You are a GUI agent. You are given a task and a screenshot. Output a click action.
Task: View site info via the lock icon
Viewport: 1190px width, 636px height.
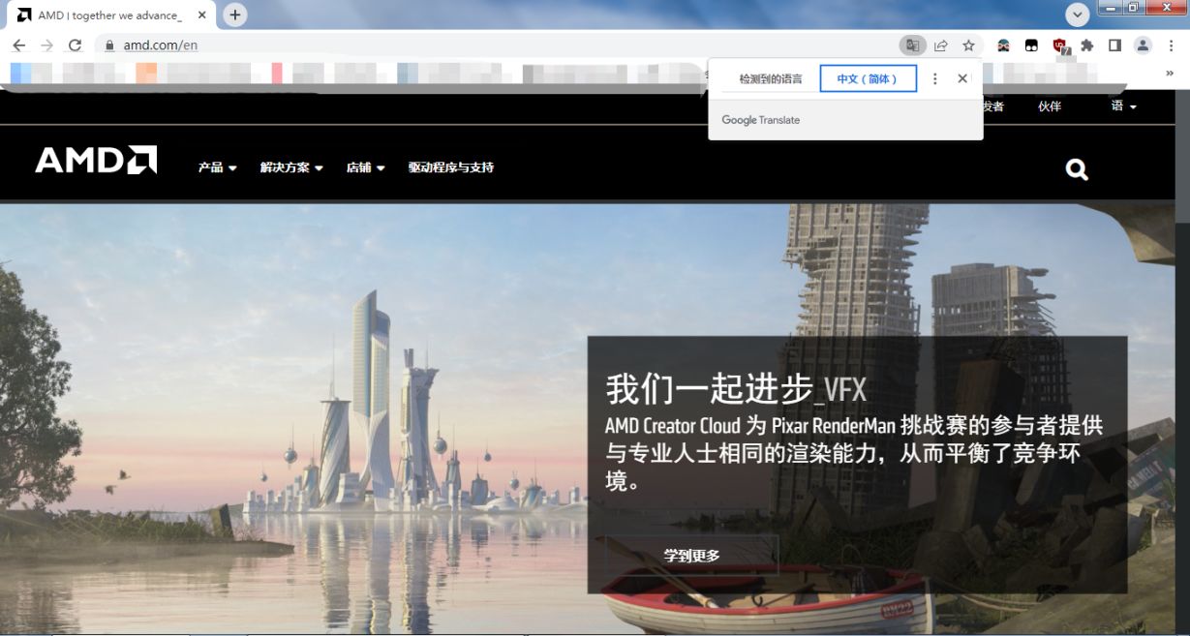tap(109, 45)
